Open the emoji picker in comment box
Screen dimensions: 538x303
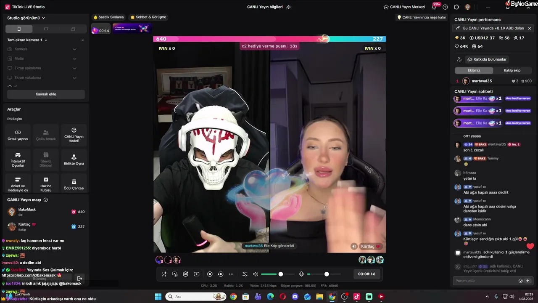click(x=520, y=281)
